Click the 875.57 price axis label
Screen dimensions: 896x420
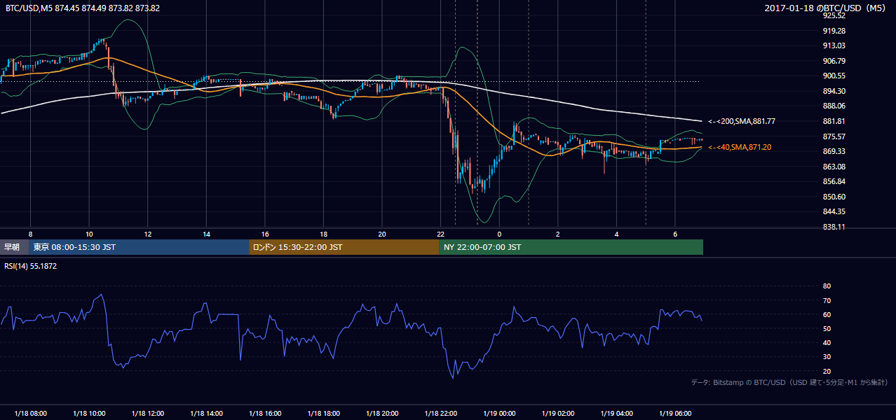coord(836,136)
